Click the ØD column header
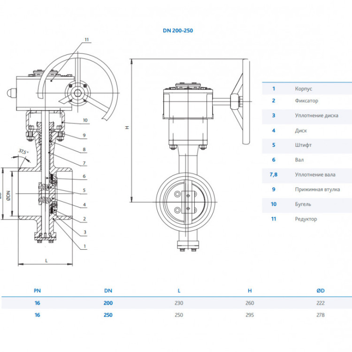This screenshot has height=352, width=352. click(x=321, y=291)
